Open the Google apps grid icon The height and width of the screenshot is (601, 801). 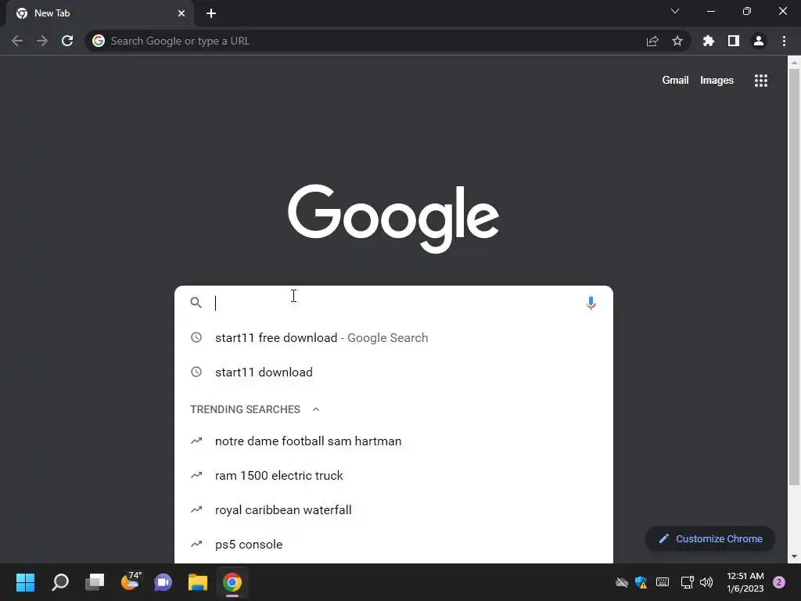tap(760, 81)
